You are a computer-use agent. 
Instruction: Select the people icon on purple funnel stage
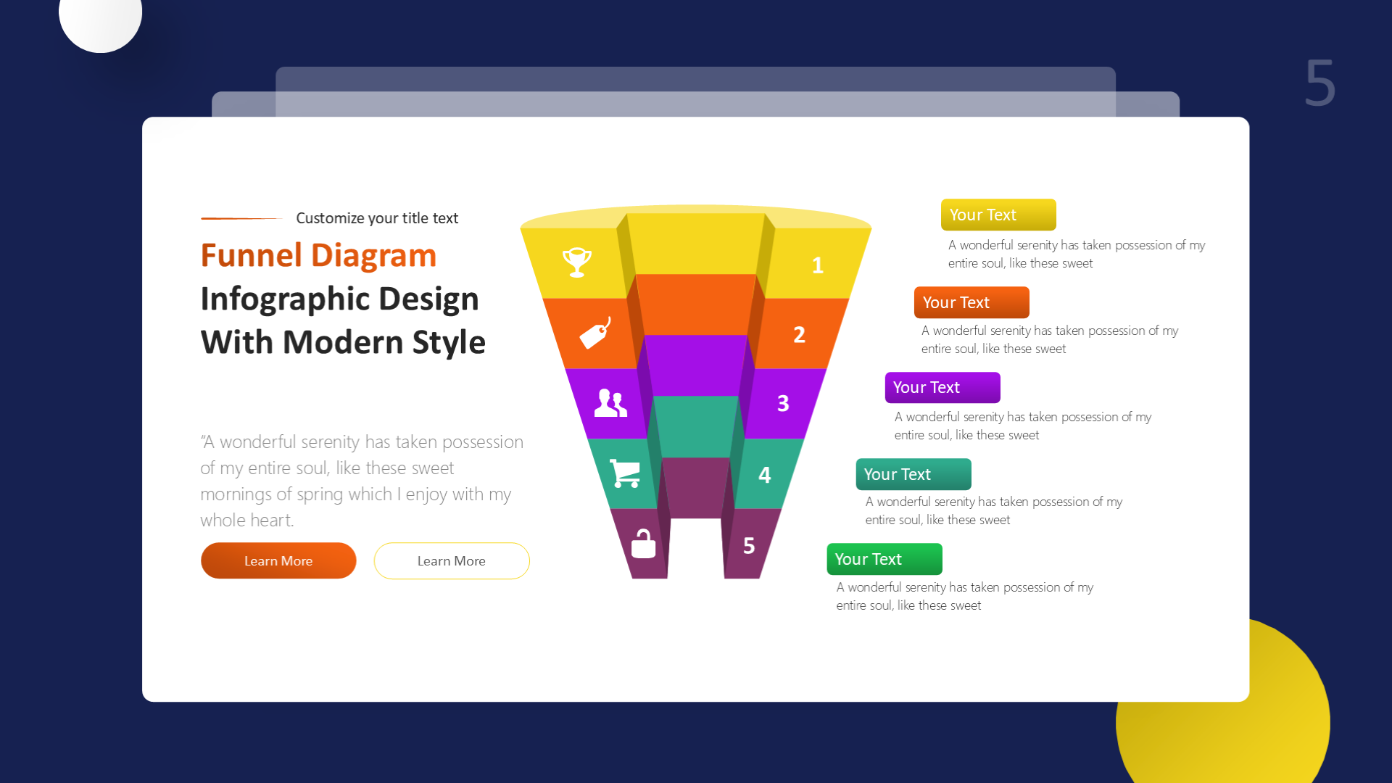[x=610, y=402]
